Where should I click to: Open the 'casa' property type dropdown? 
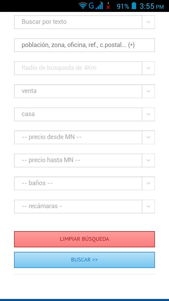(x=84, y=114)
